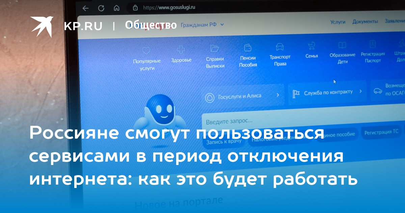Screen dimensions: 405x213
Task: Go to browser home page icon
Action: 116,8
